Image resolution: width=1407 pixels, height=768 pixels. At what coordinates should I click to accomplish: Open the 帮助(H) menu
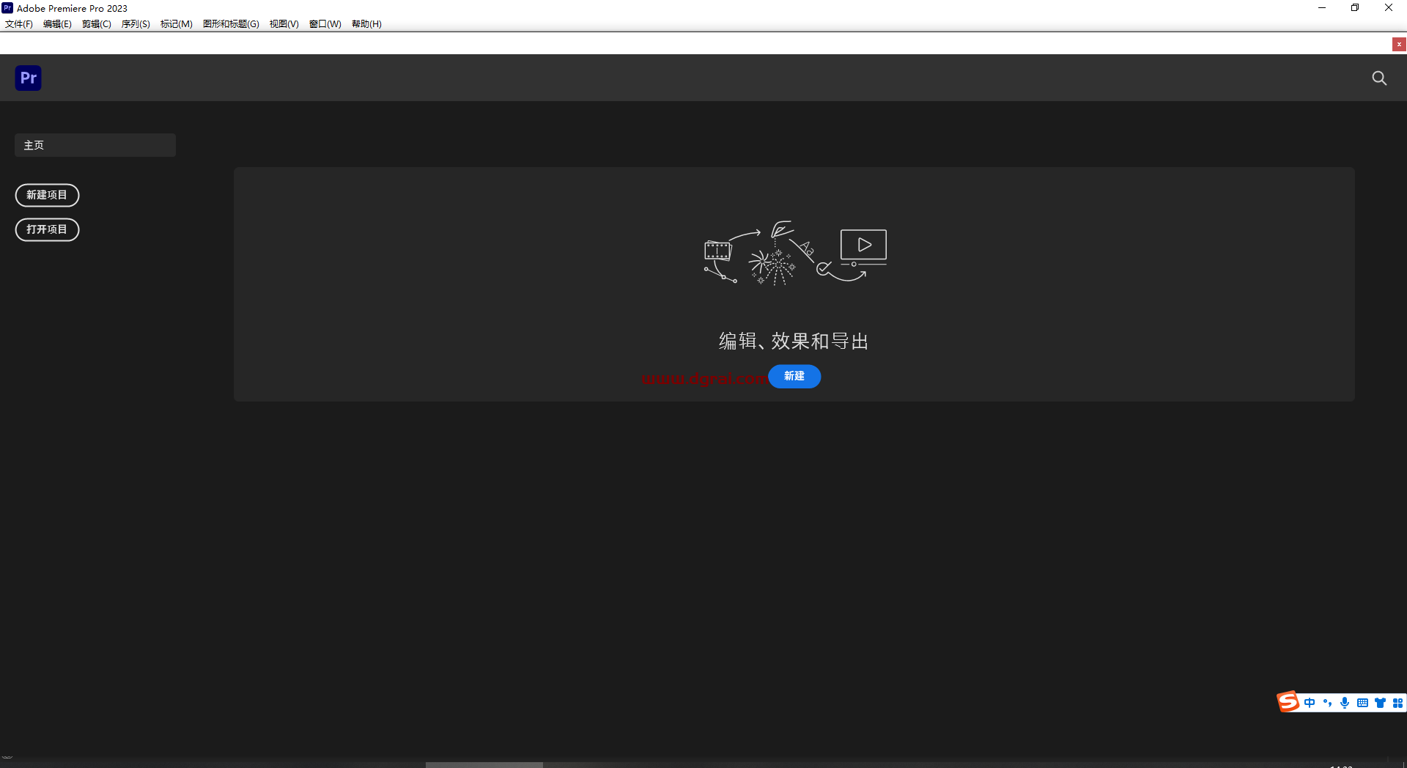click(366, 23)
